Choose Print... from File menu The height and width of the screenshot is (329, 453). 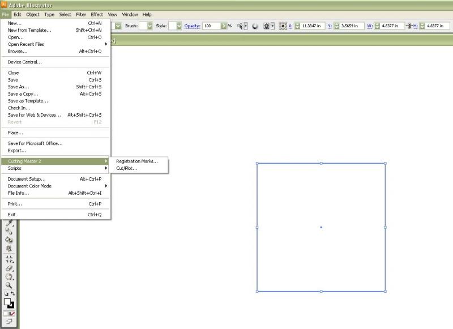click(x=55, y=204)
